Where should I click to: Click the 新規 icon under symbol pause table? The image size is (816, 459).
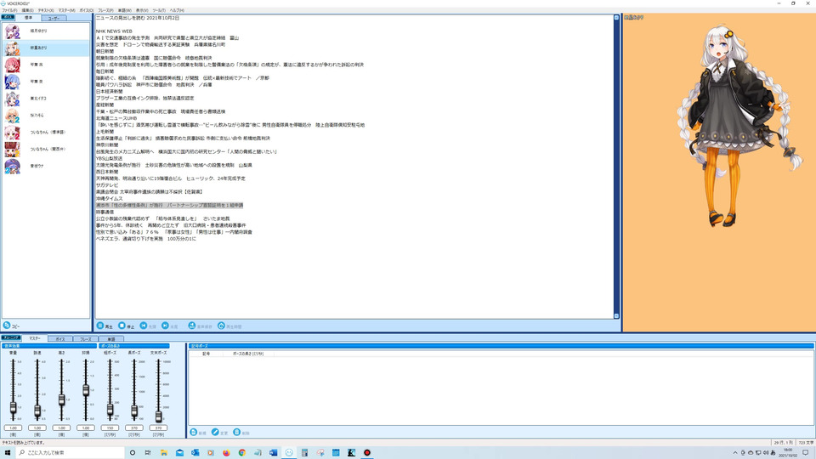click(194, 433)
